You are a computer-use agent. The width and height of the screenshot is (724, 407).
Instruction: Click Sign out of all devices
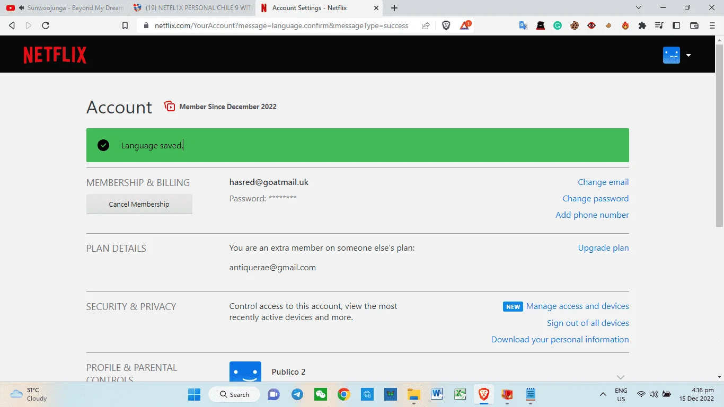click(588, 323)
